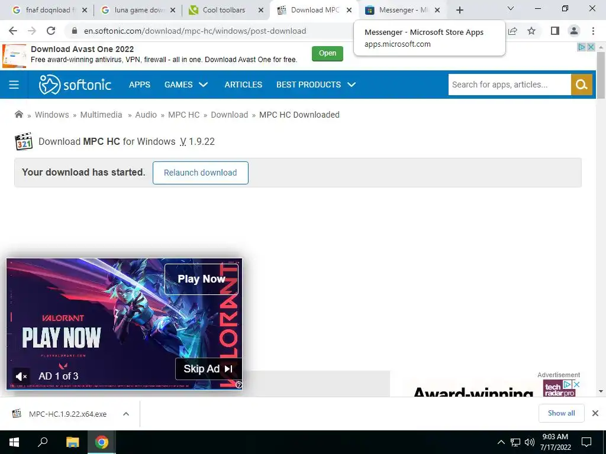Click Play Now on the Valorant ad
Image resolution: width=606 pixels, height=454 pixels.
pyautogui.click(x=201, y=279)
